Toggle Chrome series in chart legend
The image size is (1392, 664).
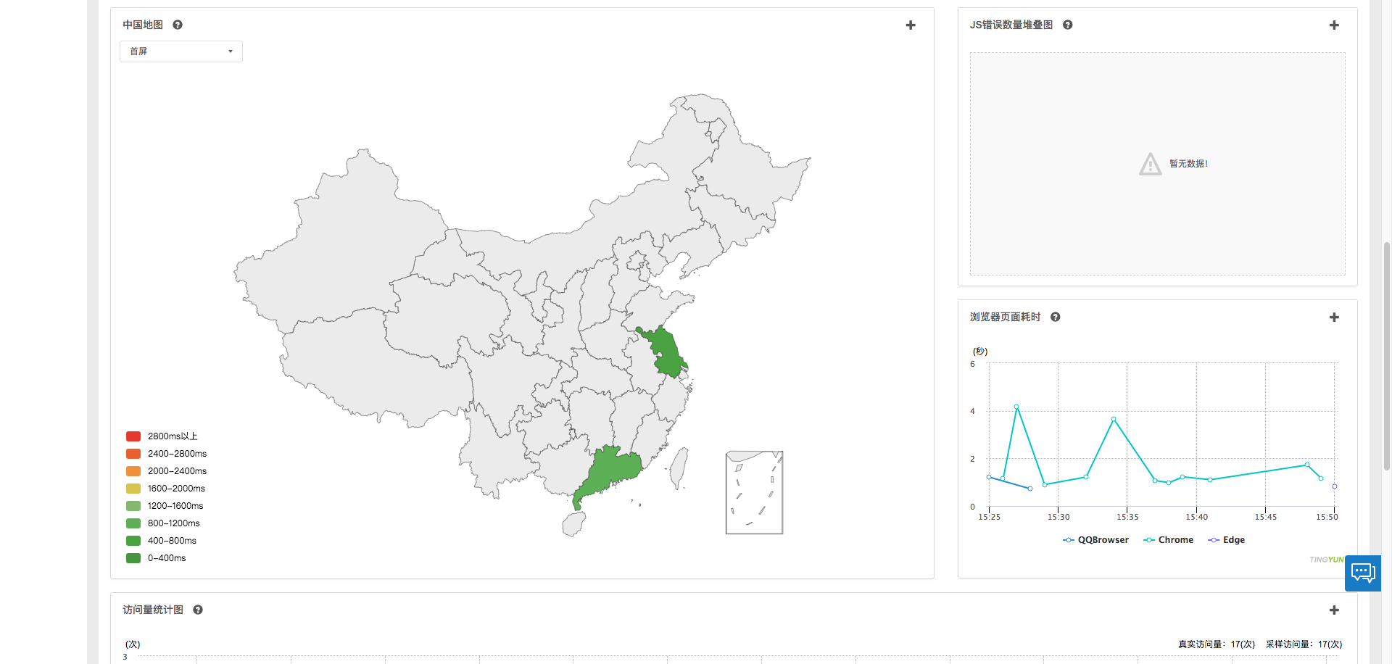pyautogui.click(x=1168, y=540)
